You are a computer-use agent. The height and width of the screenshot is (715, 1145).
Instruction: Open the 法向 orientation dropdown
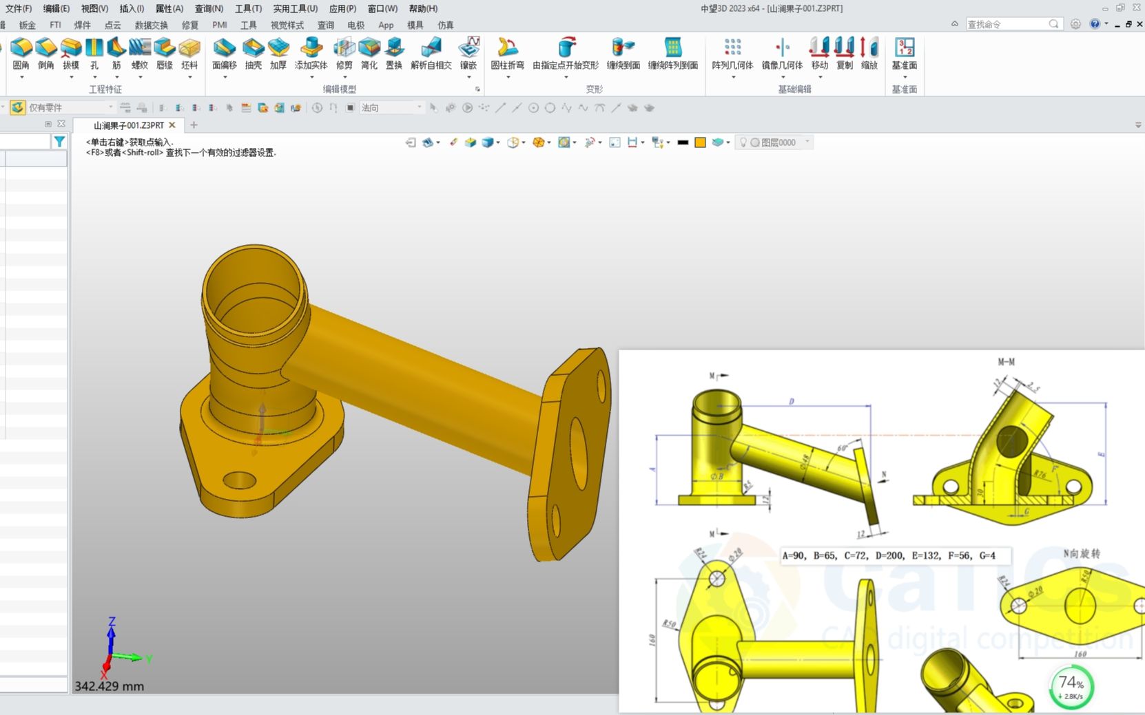[x=418, y=107]
